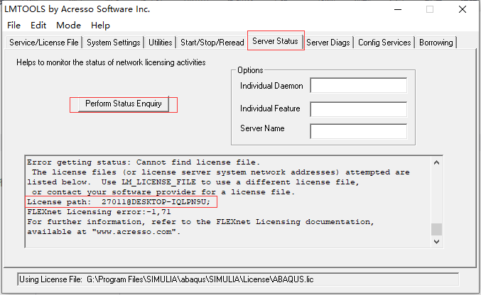Switch to Config Services tab

(384, 43)
